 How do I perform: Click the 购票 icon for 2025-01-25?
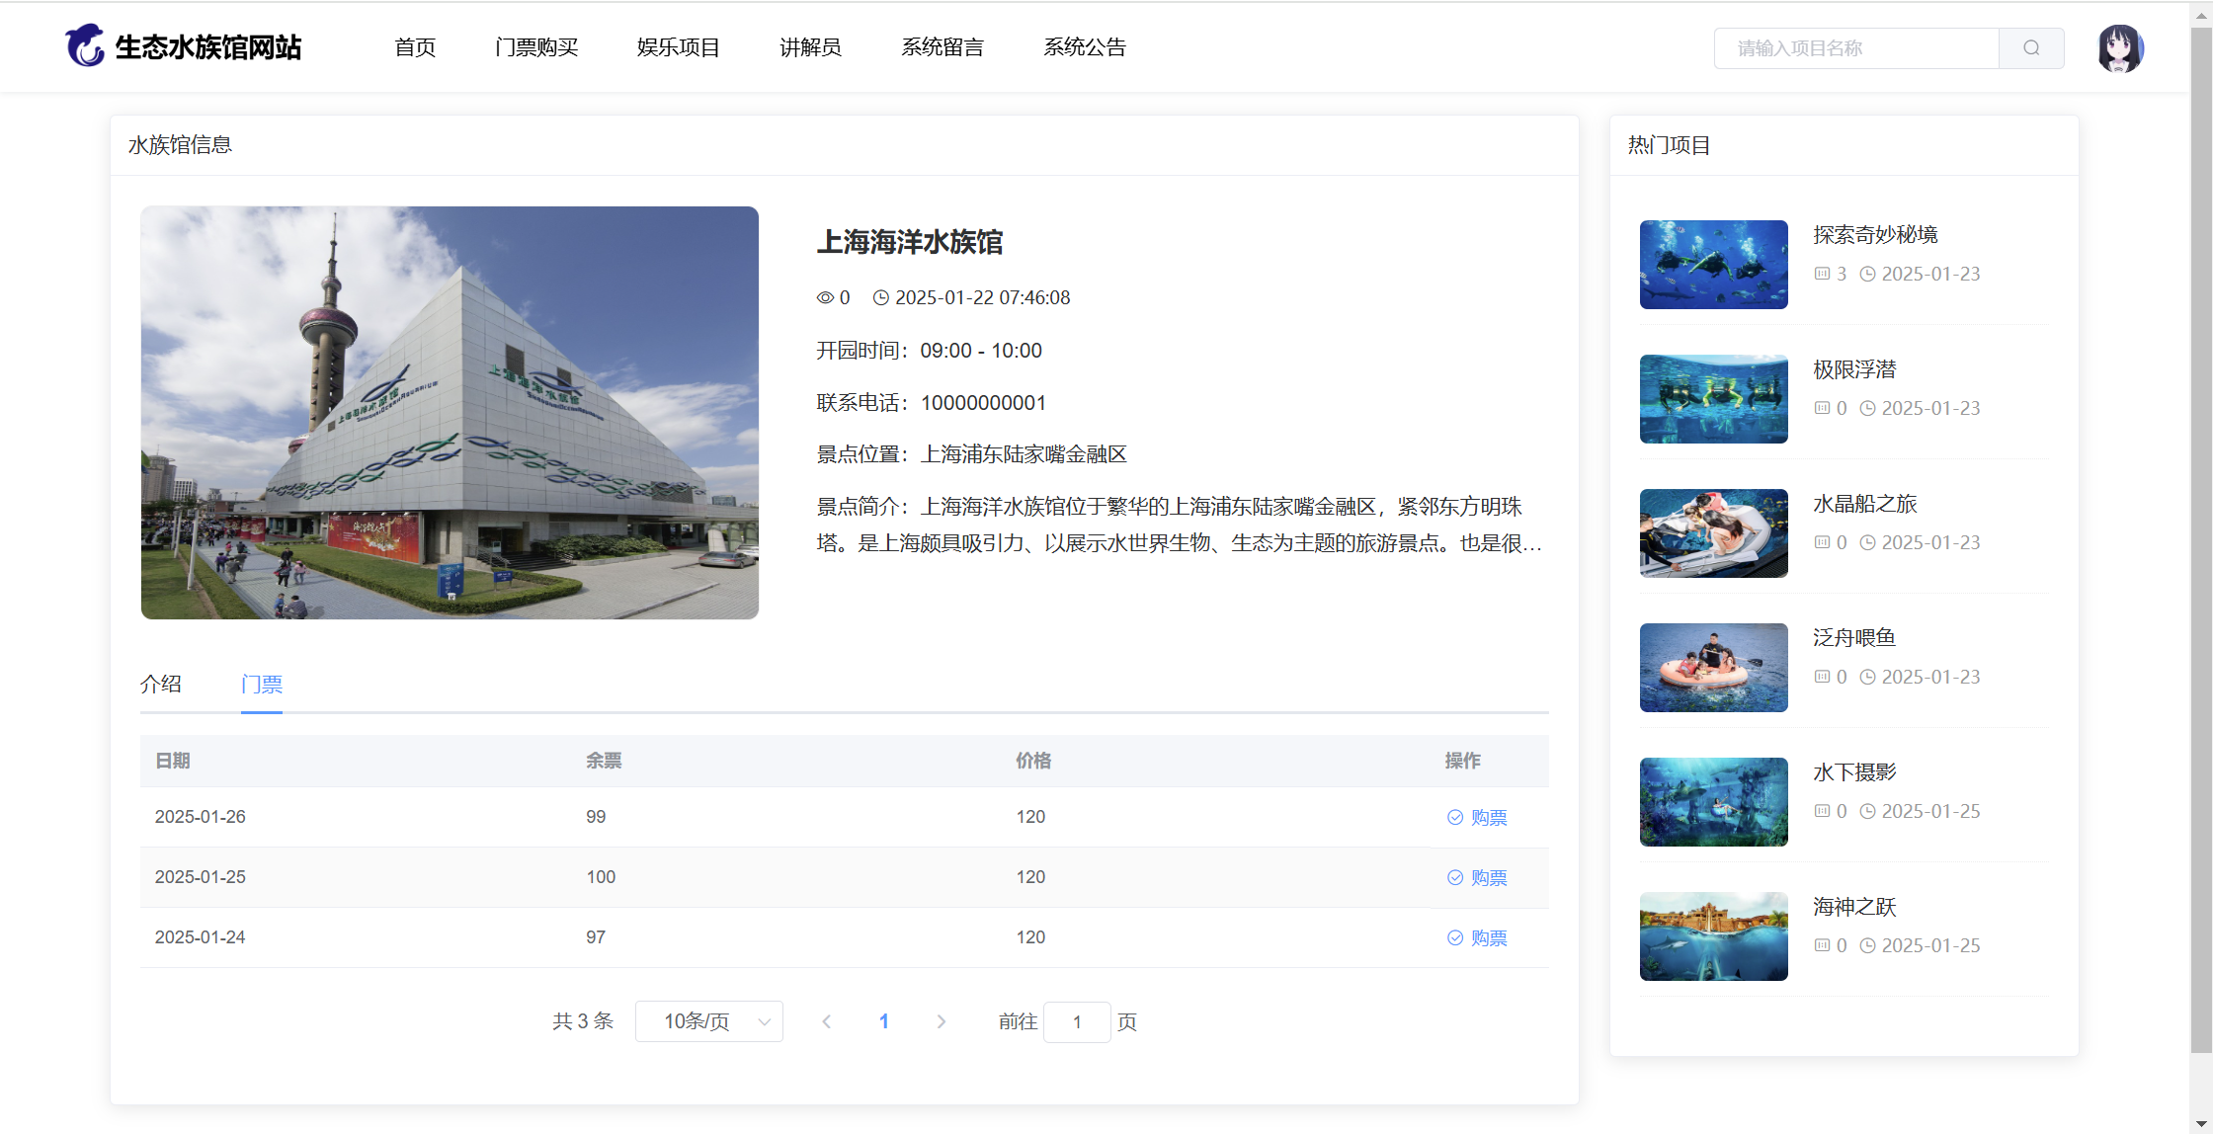(x=1455, y=877)
